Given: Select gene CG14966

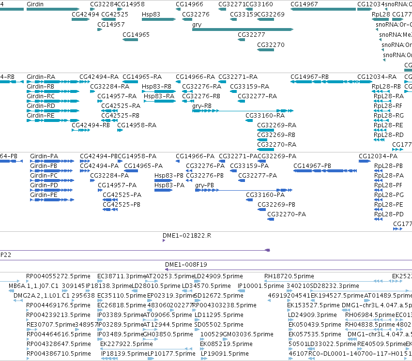Looking at the screenshot, I should (178, 9).
